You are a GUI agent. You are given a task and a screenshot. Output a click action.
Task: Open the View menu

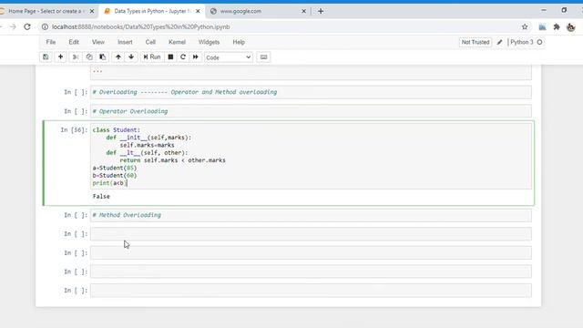(98, 43)
